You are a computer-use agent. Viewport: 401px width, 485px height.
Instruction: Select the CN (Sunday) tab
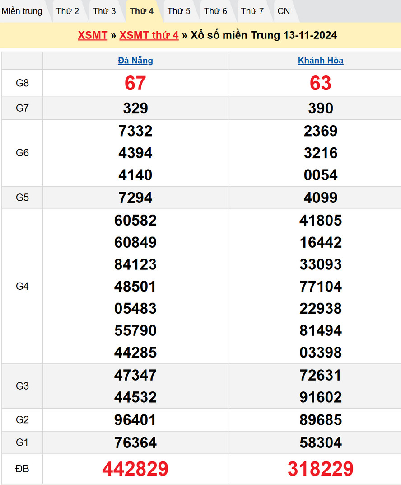(x=284, y=11)
